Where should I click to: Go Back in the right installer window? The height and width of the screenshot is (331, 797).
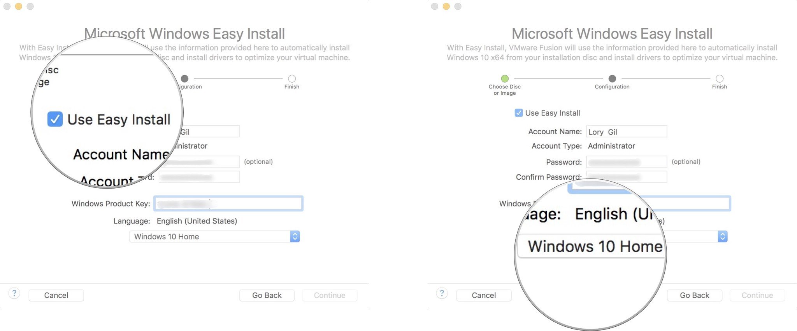click(x=695, y=295)
